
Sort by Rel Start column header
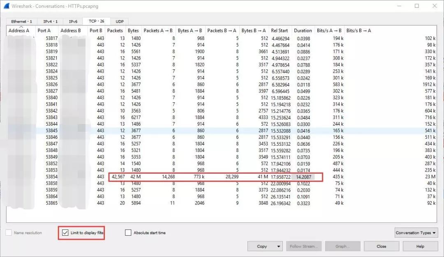(x=280, y=30)
